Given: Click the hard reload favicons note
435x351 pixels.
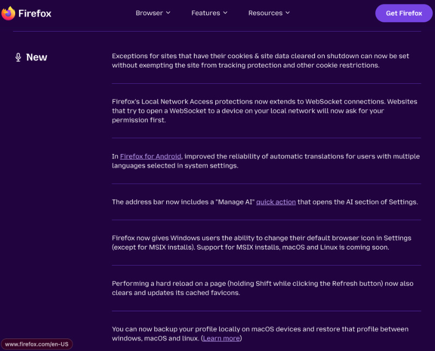Looking at the screenshot, I should click(x=263, y=288).
